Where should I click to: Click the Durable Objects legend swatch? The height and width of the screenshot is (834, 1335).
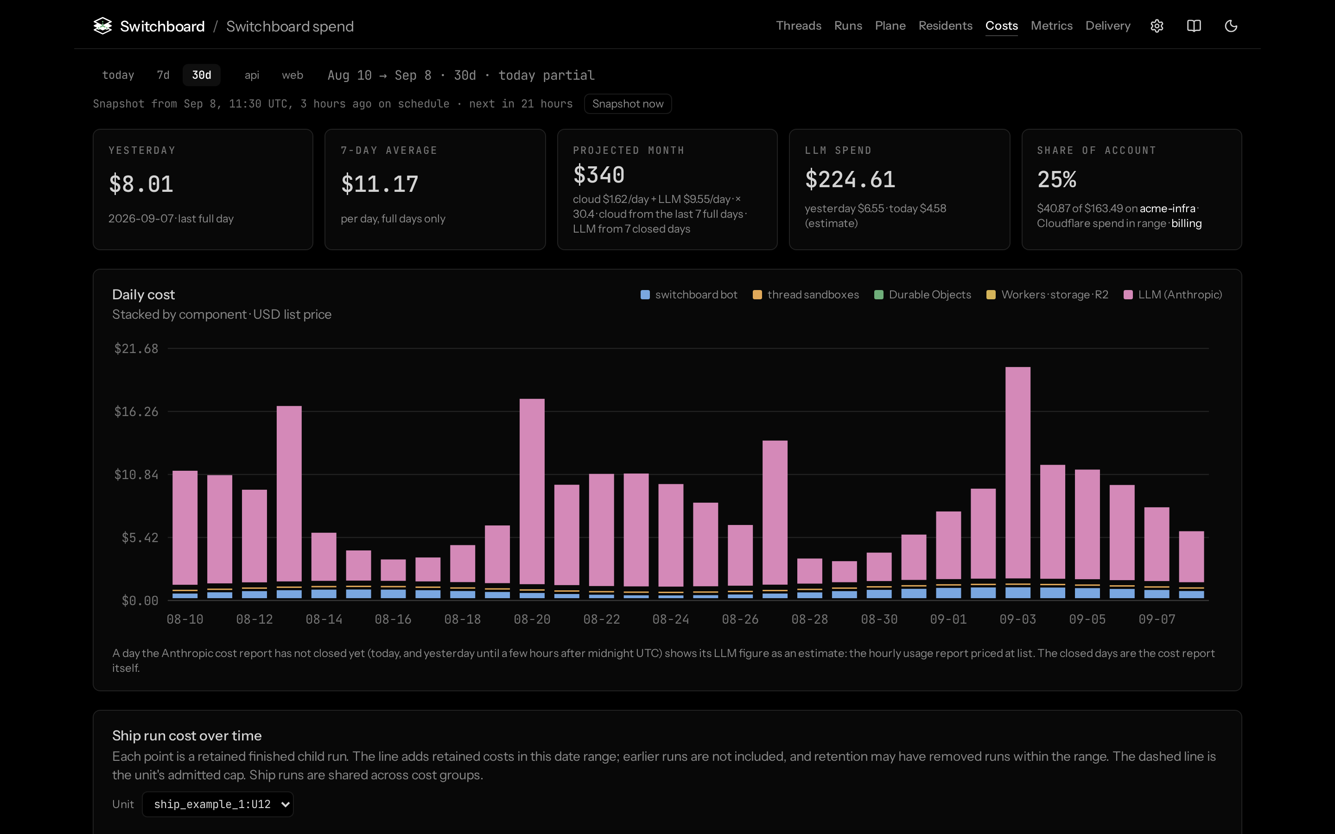pos(879,295)
